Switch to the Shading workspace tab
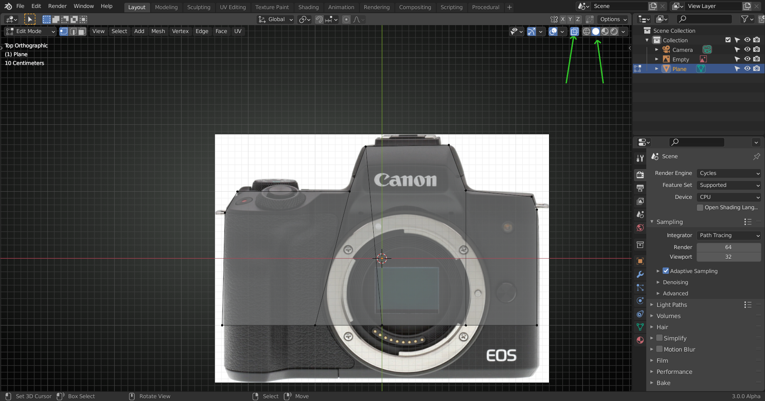765x401 pixels. (308, 7)
